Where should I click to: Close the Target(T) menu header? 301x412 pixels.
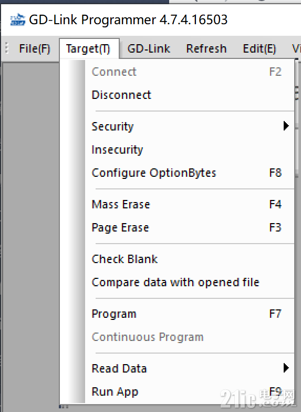point(89,48)
